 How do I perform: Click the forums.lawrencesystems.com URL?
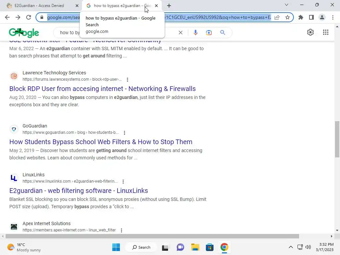coord(72,79)
